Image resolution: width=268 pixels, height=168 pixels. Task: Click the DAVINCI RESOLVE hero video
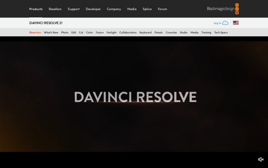pos(134,97)
